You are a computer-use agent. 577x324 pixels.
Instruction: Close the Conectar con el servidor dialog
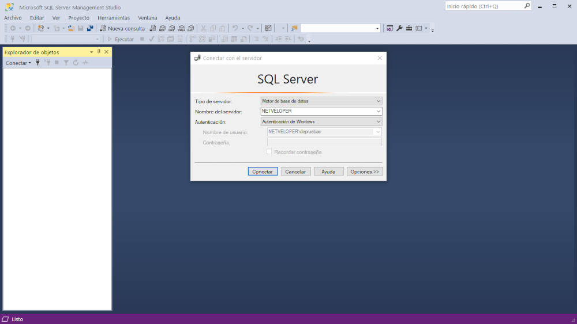(380, 58)
